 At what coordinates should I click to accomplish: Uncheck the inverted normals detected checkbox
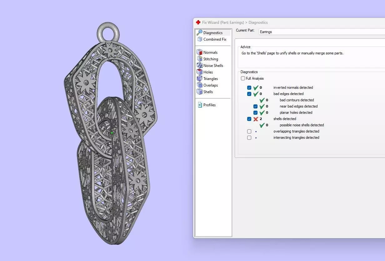[x=249, y=88]
